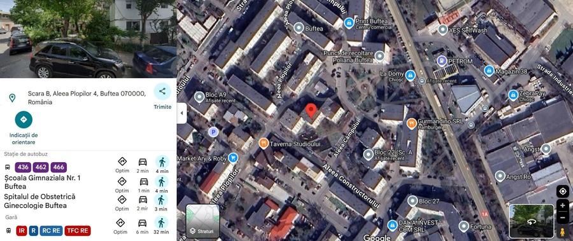573x241 pixels.
Task: Collapse the side panel arrow
Action: click(x=182, y=113)
